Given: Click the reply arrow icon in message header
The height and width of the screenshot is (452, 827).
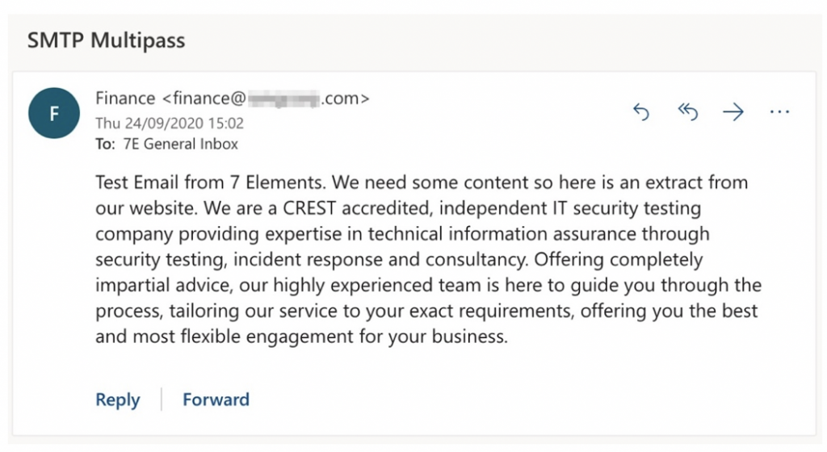Looking at the screenshot, I should pos(640,111).
